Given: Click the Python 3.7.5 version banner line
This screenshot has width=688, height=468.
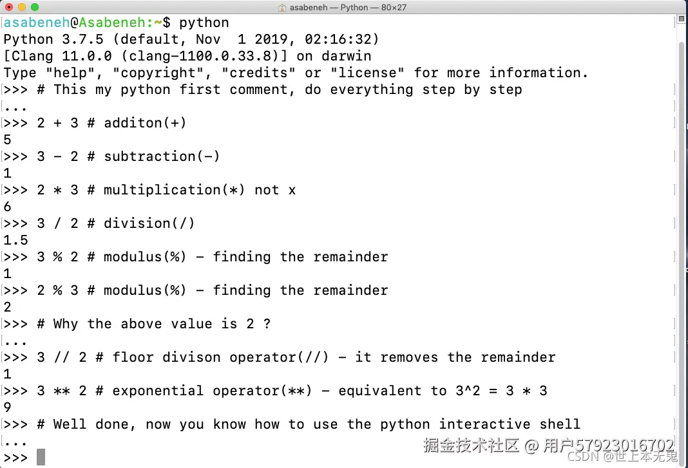Looking at the screenshot, I should [x=191, y=39].
